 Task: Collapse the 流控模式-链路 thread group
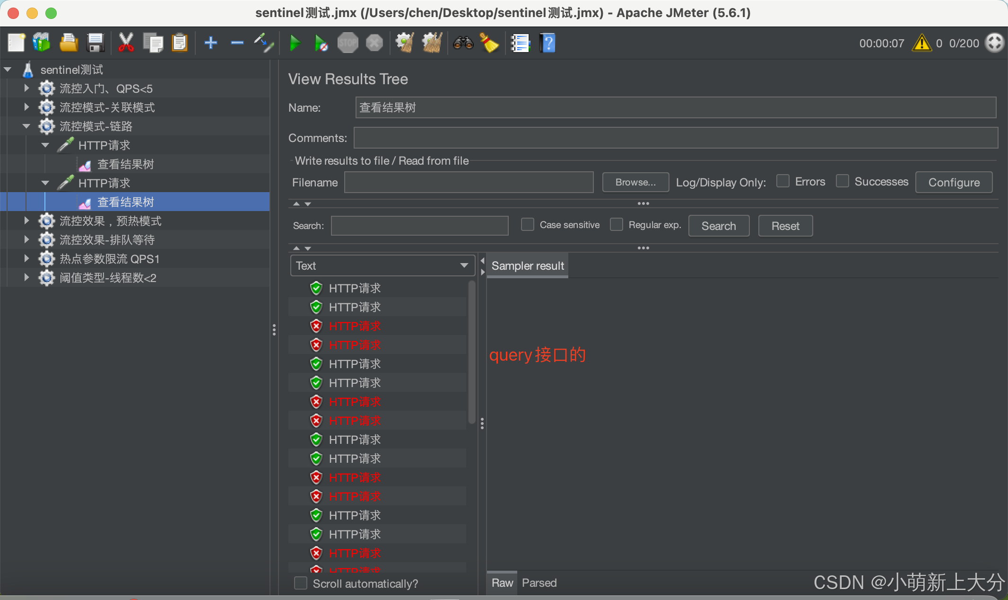pyautogui.click(x=26, y=126)
